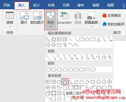
Task: Pick curved arrow connector in 线条 section
Action: [x=87, y=57]
